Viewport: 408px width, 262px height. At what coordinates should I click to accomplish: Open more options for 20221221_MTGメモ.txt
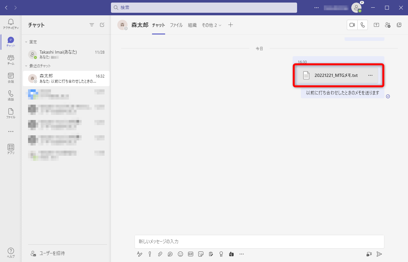pos(370,75)
